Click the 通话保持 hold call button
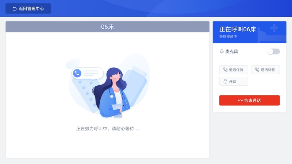This screenshot has width=292, height=164. (x=234, y=70)
